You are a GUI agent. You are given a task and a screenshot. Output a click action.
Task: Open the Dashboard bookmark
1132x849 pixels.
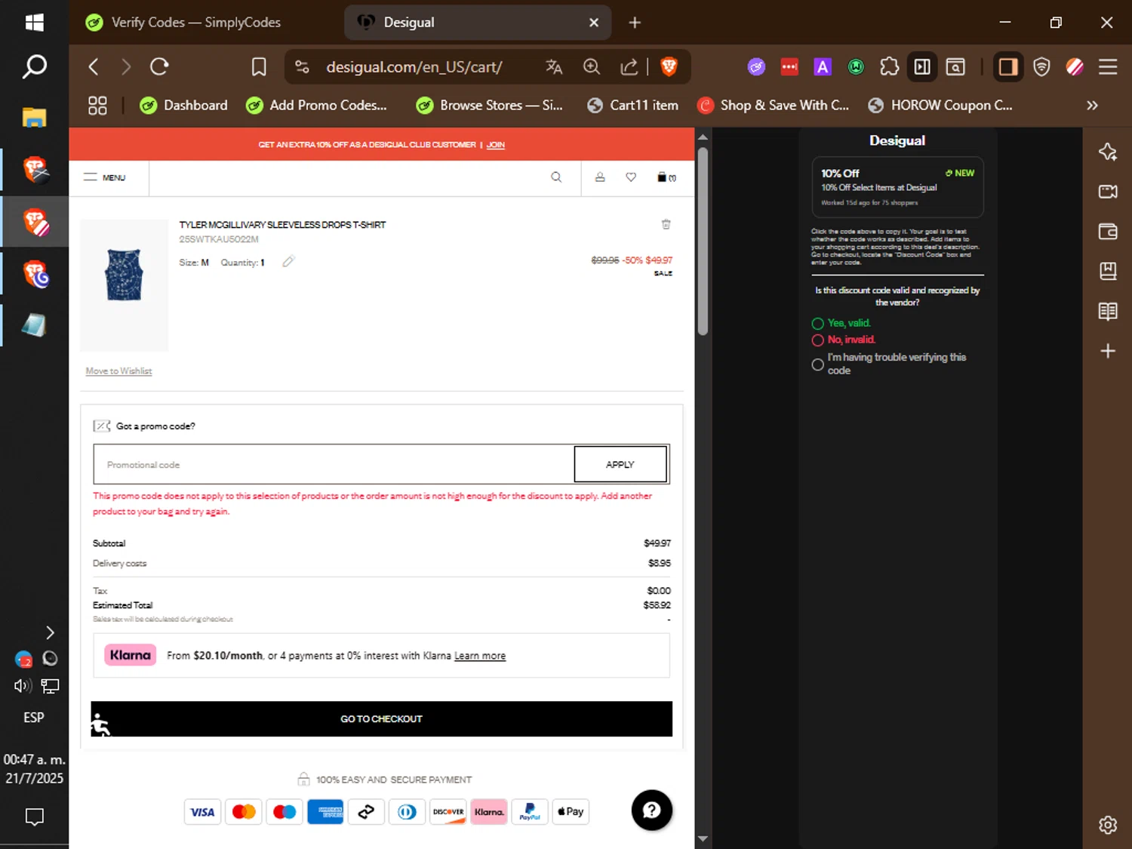pos(183,106)
